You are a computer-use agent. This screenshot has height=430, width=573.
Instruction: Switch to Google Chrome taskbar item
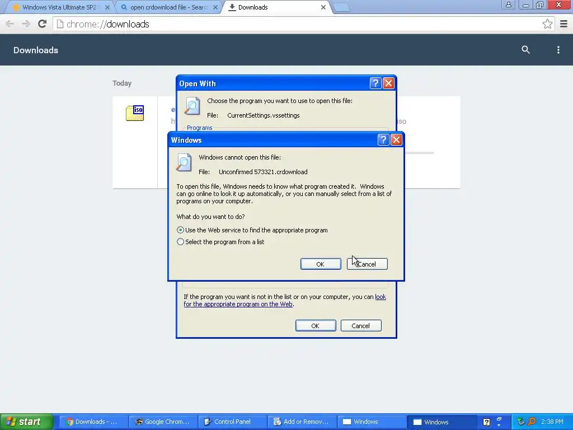[x=163, y=422]
